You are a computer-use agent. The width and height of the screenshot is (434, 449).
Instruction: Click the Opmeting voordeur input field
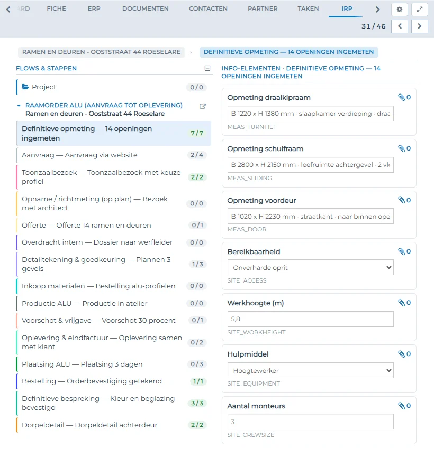tap(310, 217)
